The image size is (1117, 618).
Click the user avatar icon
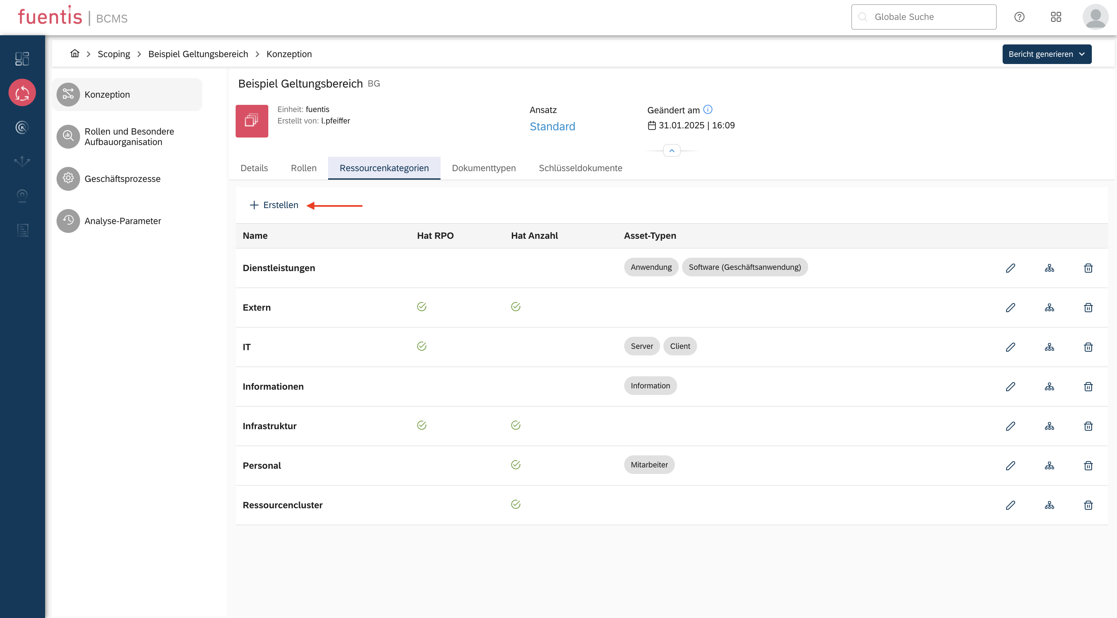(x=1095, y=17)
